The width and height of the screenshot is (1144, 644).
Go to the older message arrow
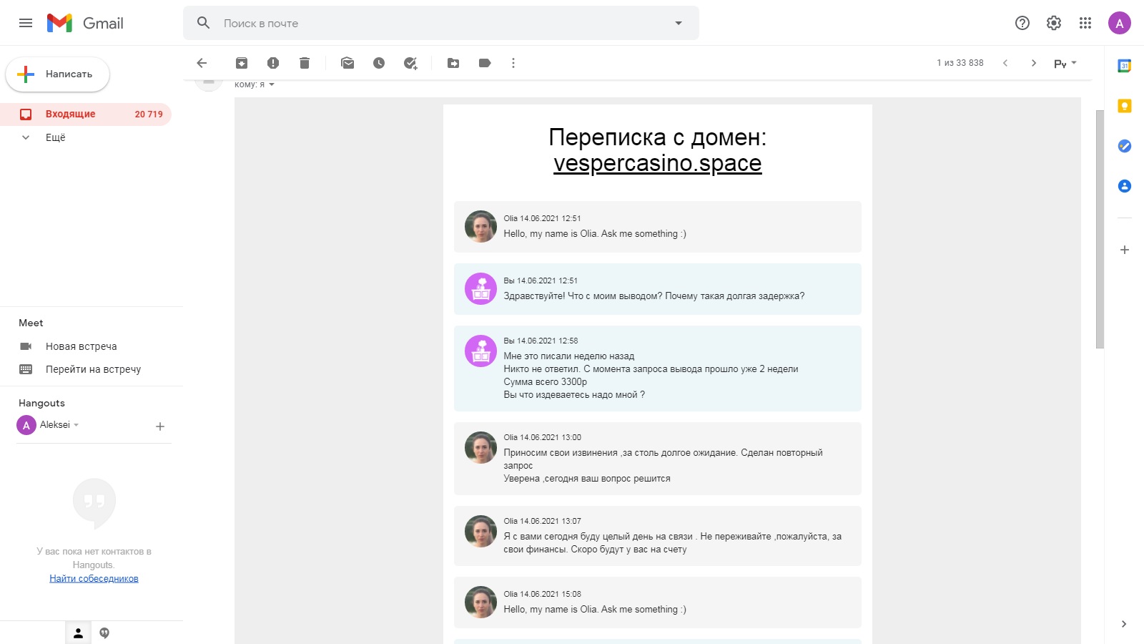(x=1034, y=63)
